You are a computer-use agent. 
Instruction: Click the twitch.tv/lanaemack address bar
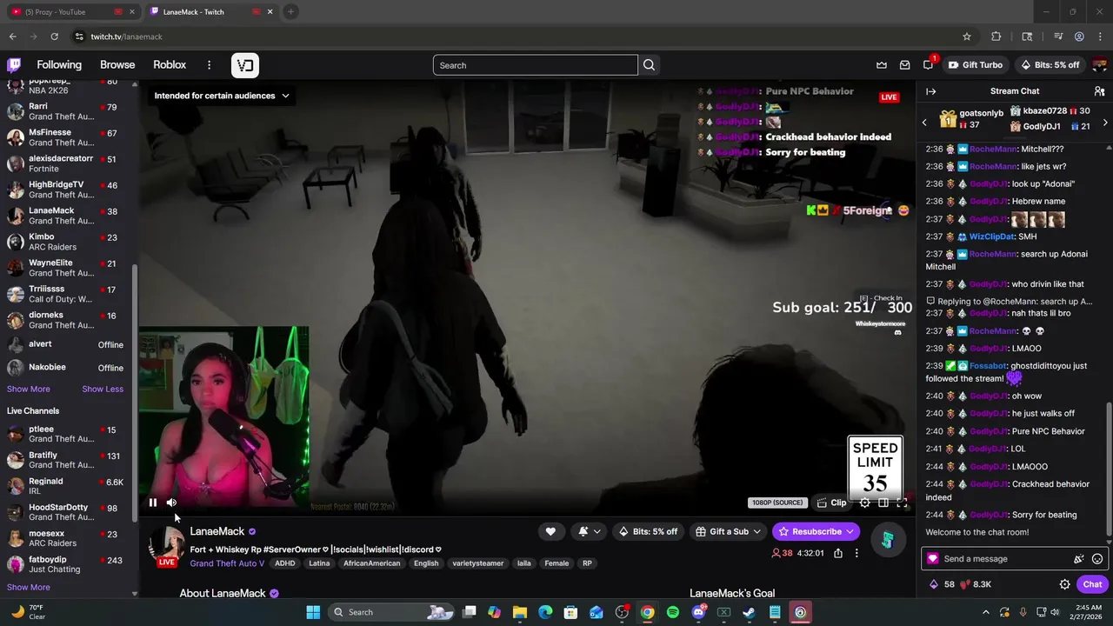[126, 37]
